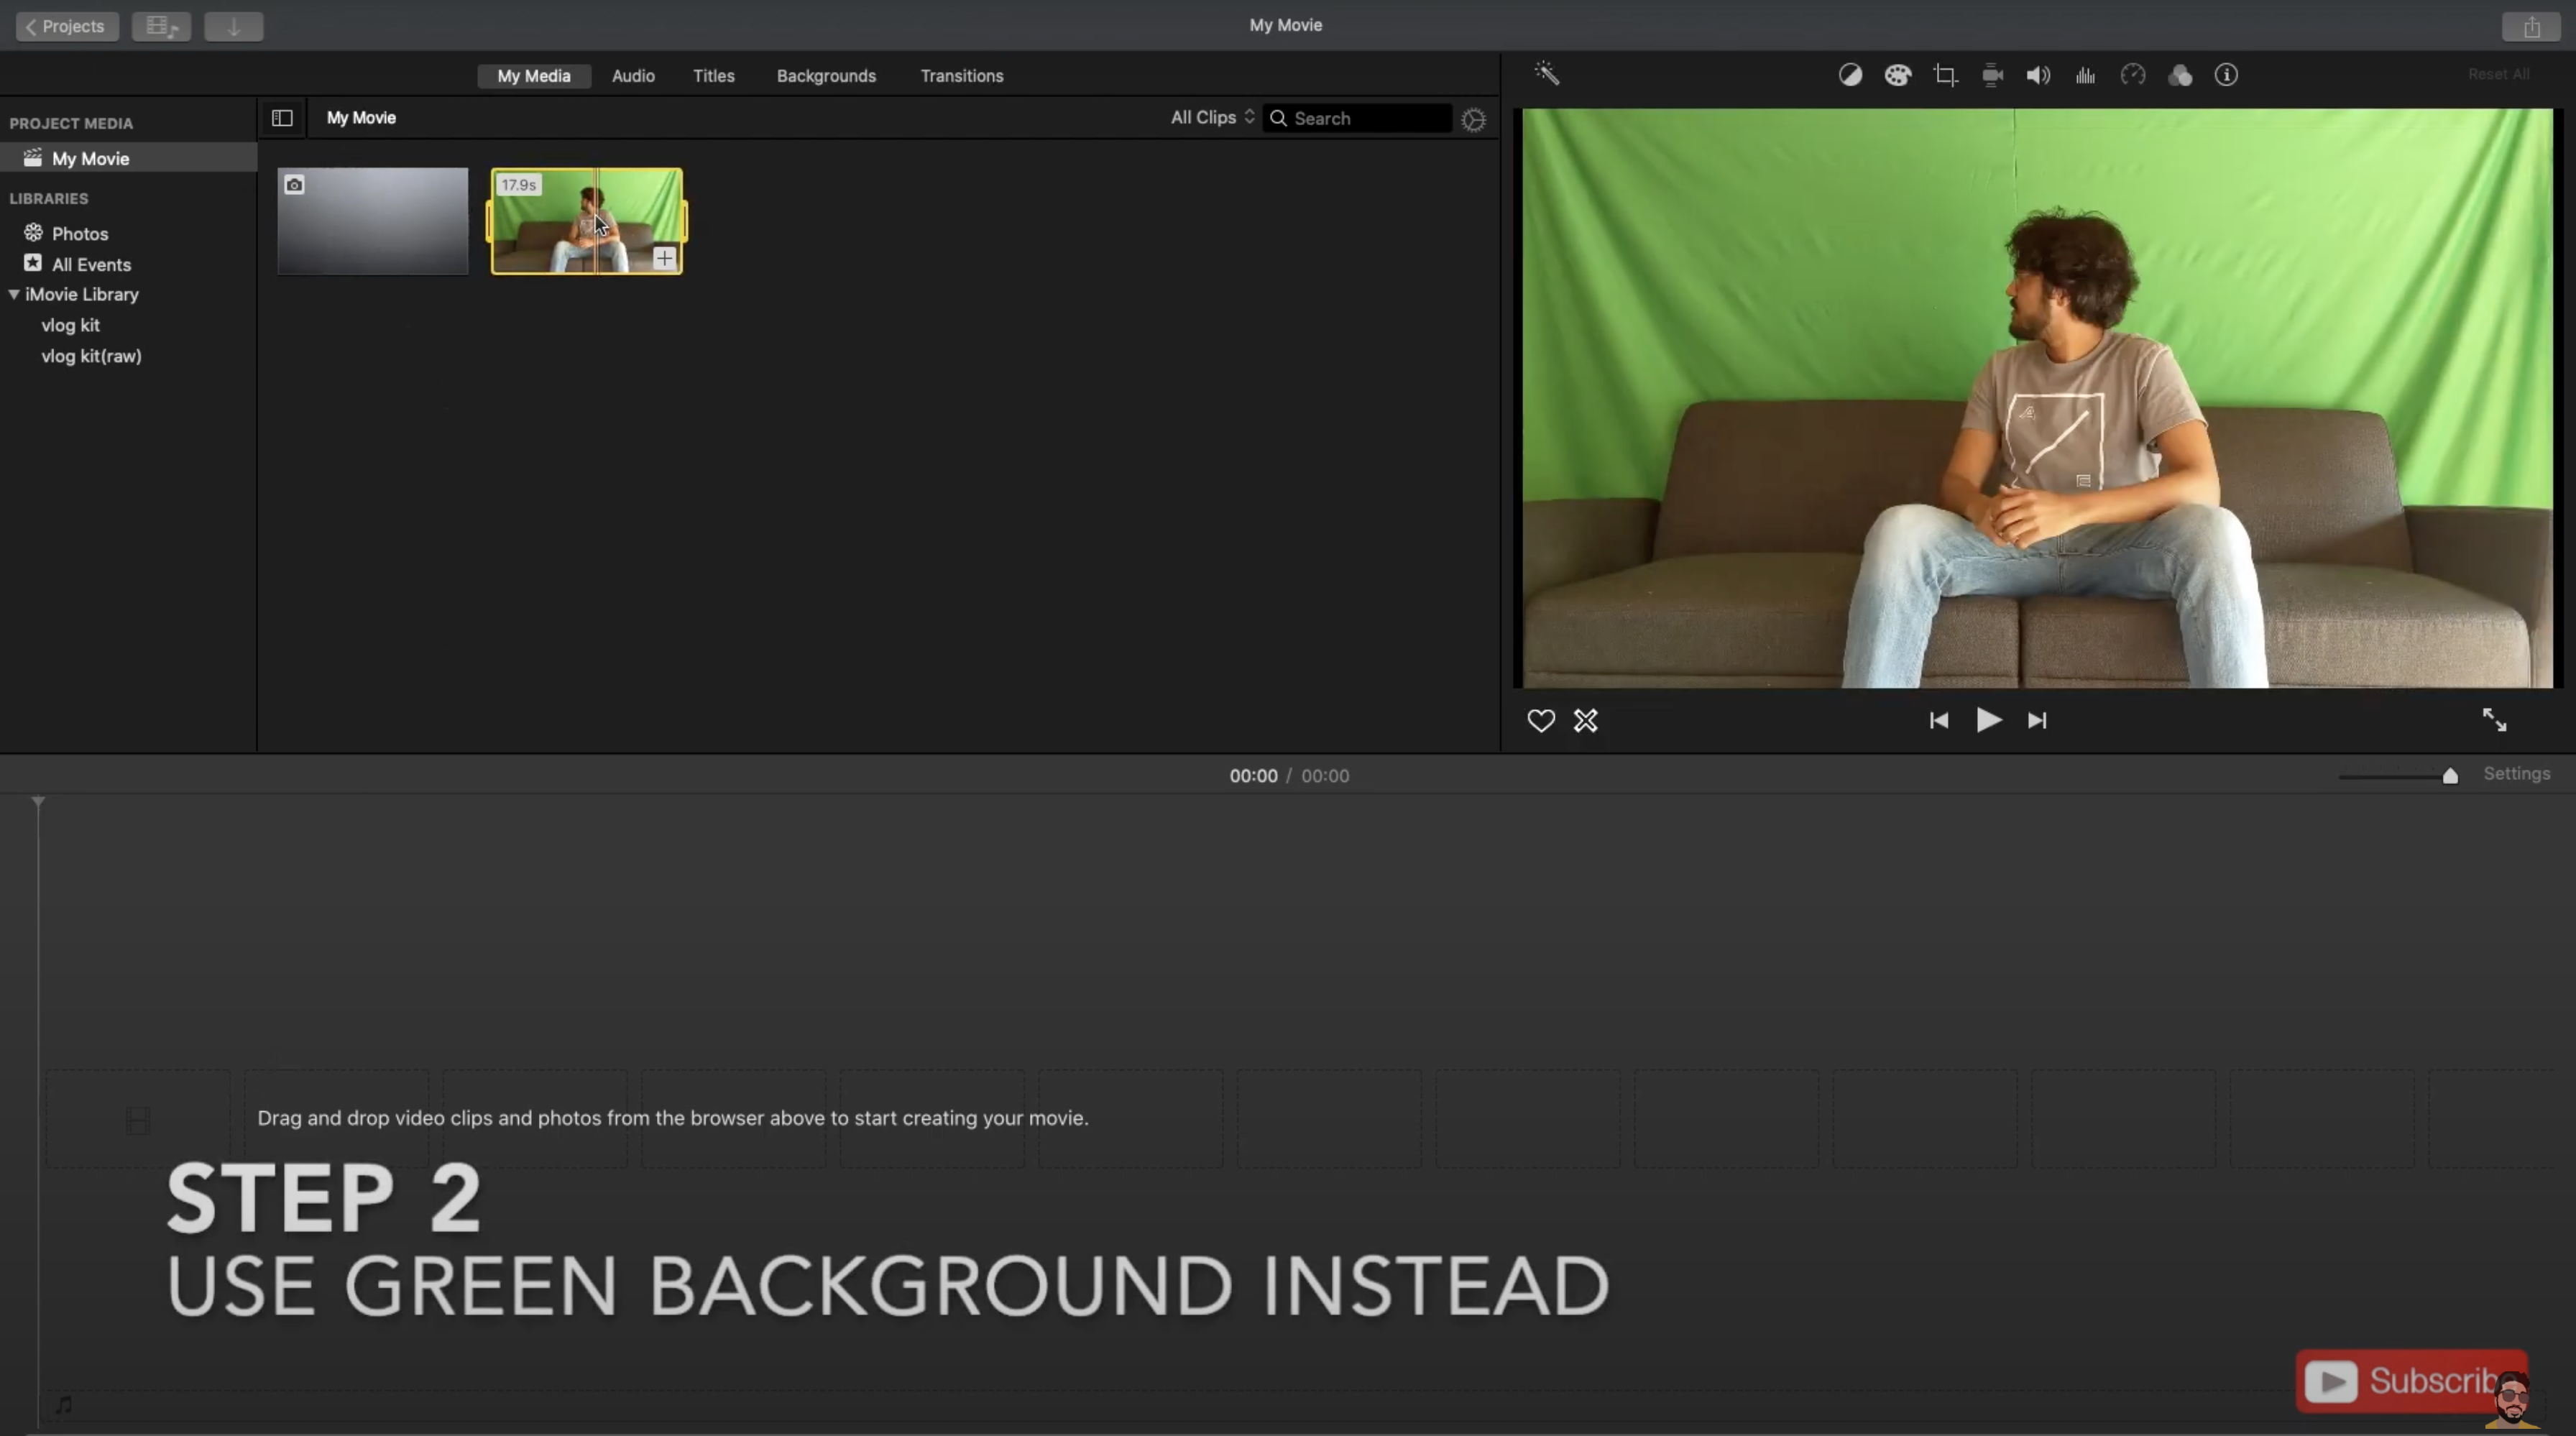The height and width of the screenshot is (1436, 2576).
Task: Collapse the iMovie Library tree
Action: click(14, 294)
